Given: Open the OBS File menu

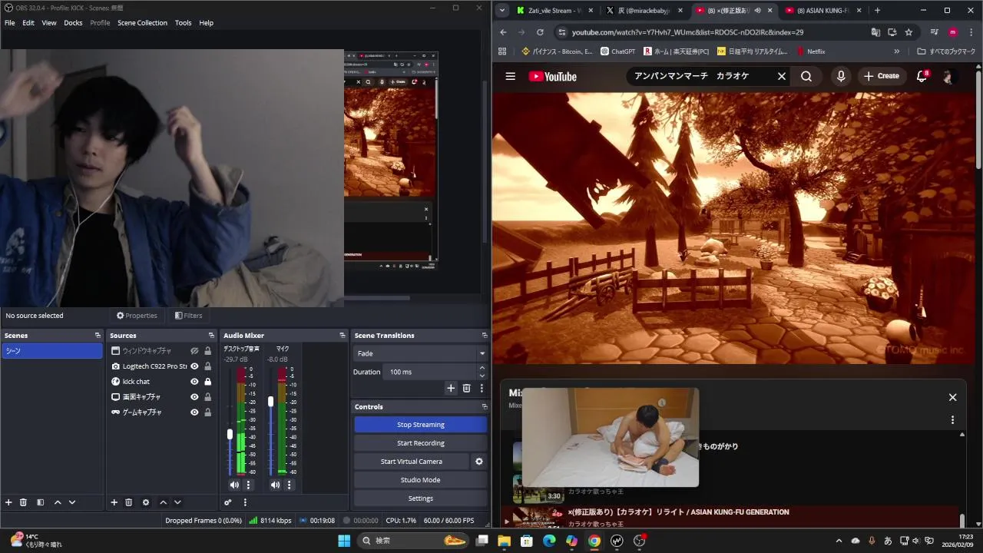Looking at the screenshot, I should [x=10, y=23].
